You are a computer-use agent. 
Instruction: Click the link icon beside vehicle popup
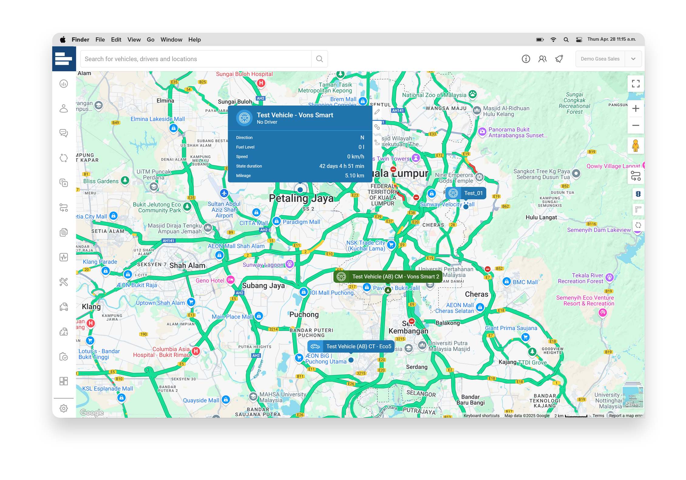377,127
